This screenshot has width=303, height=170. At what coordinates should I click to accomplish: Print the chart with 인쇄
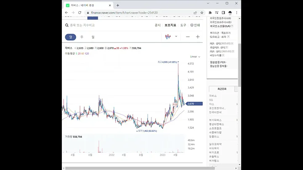(195, 25)
